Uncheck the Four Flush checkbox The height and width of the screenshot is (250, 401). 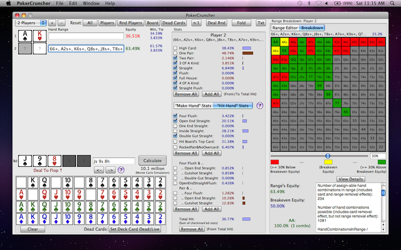click(175, 116)
